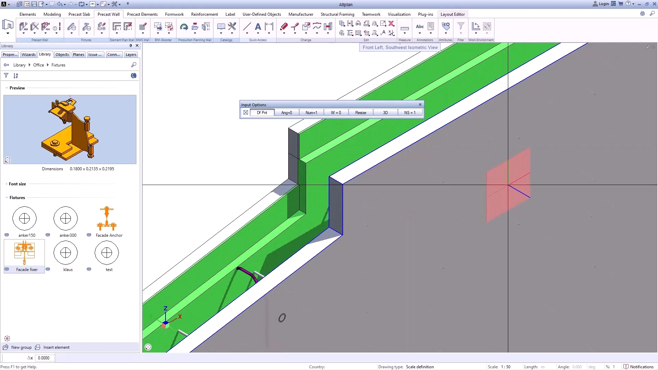Open the Annotations Abc dropdown arrow
This screenshot has width=658, height=370.
click(x=420, y=33)
